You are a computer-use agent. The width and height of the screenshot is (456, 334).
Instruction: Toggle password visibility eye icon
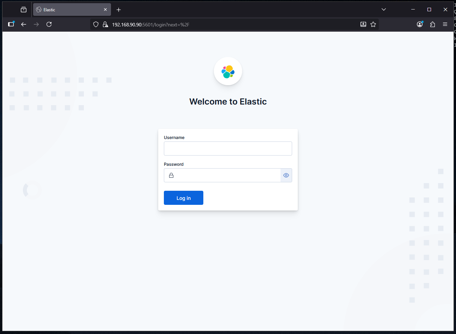[x=286, y=175]
